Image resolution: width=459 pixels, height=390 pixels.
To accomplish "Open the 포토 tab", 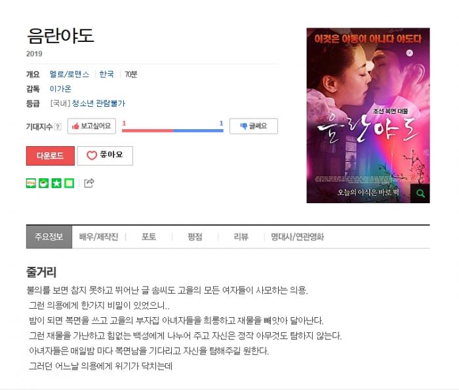I will (149, 237).
